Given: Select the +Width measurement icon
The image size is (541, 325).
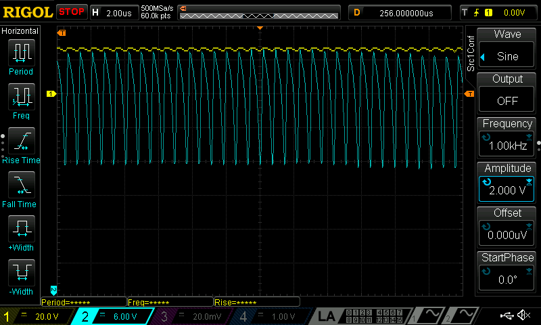Looking at the screenshot, I should pos(22,228).
